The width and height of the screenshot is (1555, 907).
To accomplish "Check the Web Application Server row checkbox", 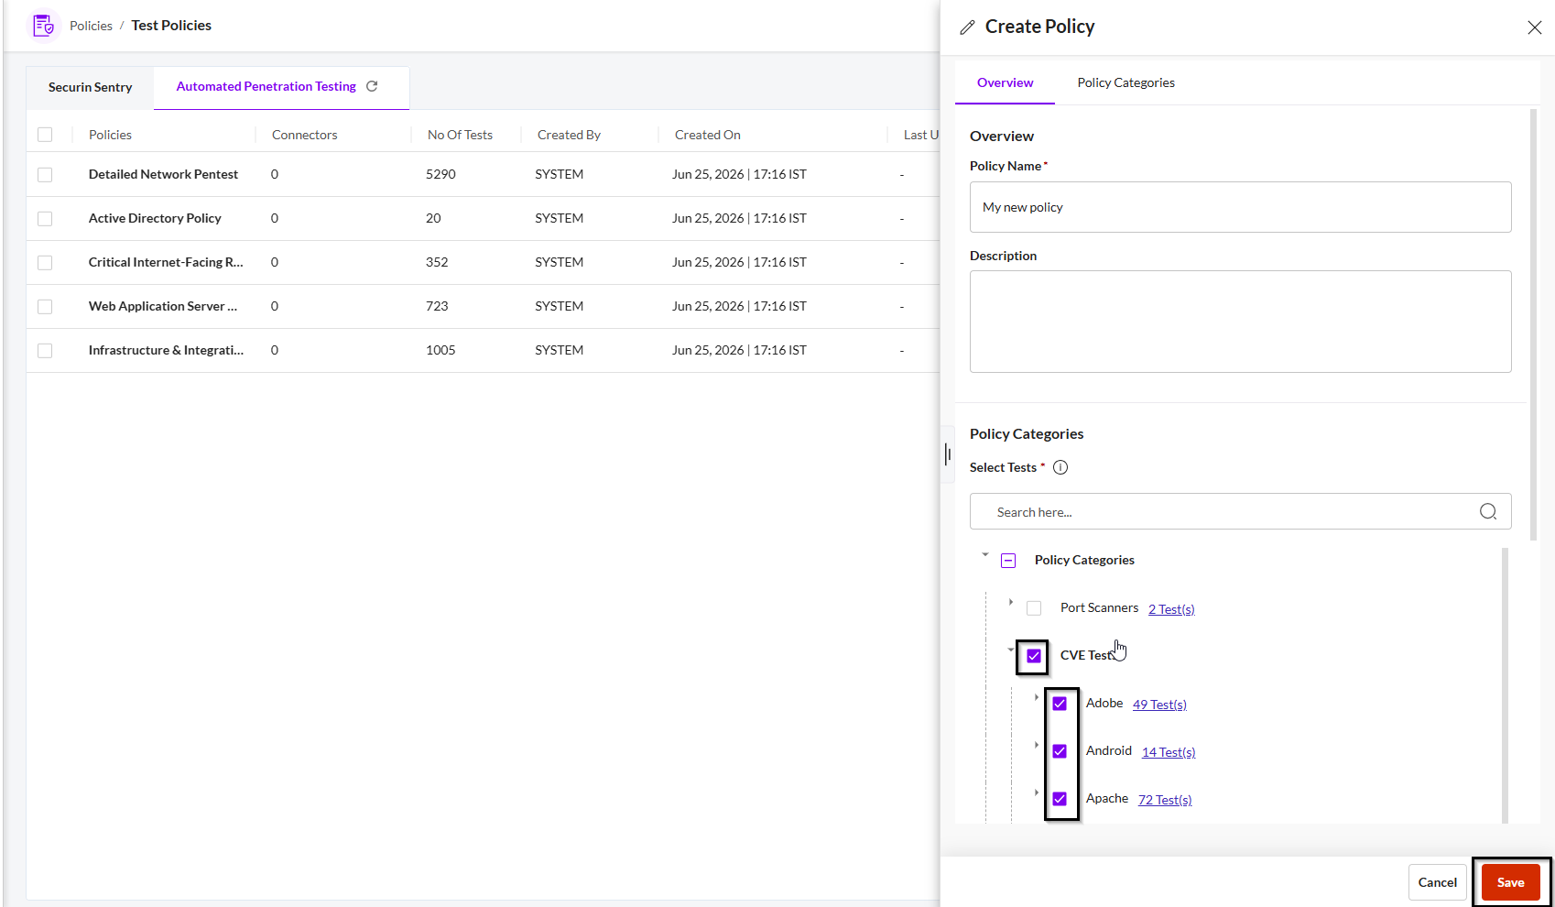I will click(x=45, y=307).
